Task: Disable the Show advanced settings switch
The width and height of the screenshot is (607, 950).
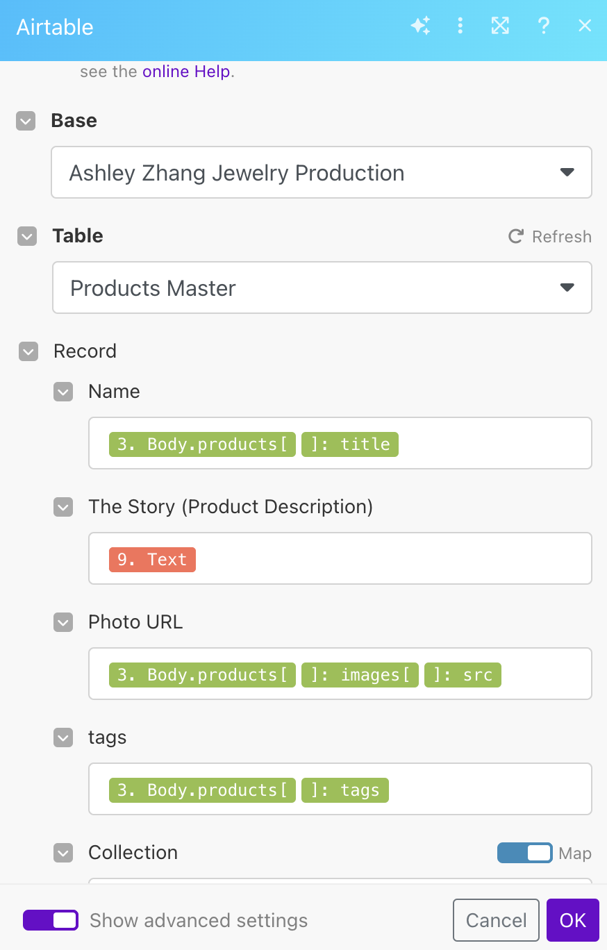Action: (51, 920)
